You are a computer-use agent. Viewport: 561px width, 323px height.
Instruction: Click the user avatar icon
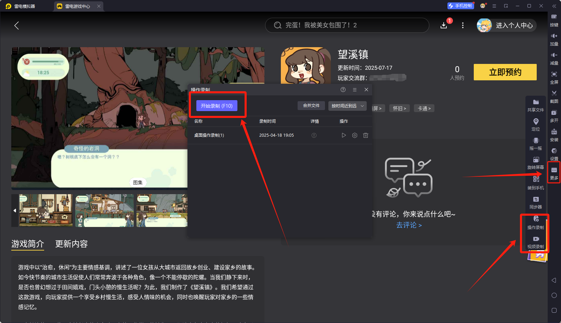(484, 25)
